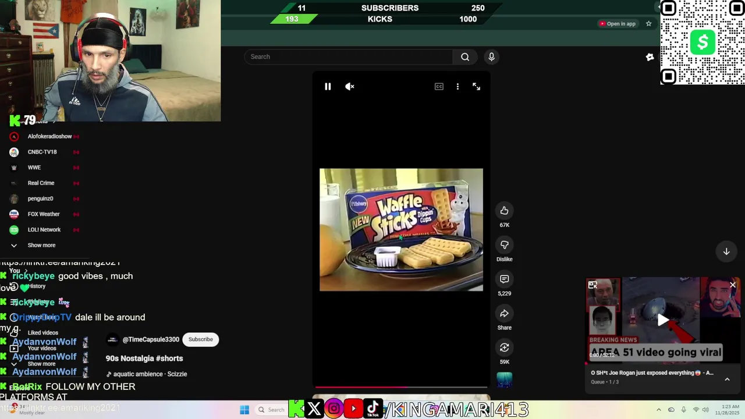This screenshot has width=745, height=419.
Task: Expand the You section chevron
Action: pyautogui.click(x=26, y=271)
